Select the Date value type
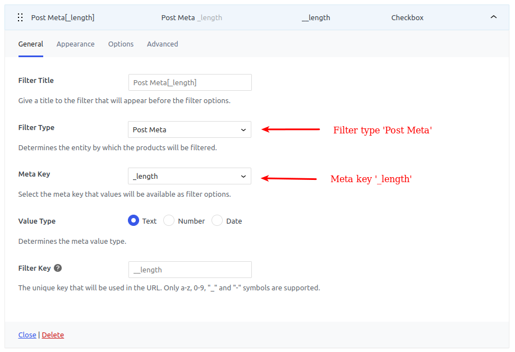 (217, 220)
